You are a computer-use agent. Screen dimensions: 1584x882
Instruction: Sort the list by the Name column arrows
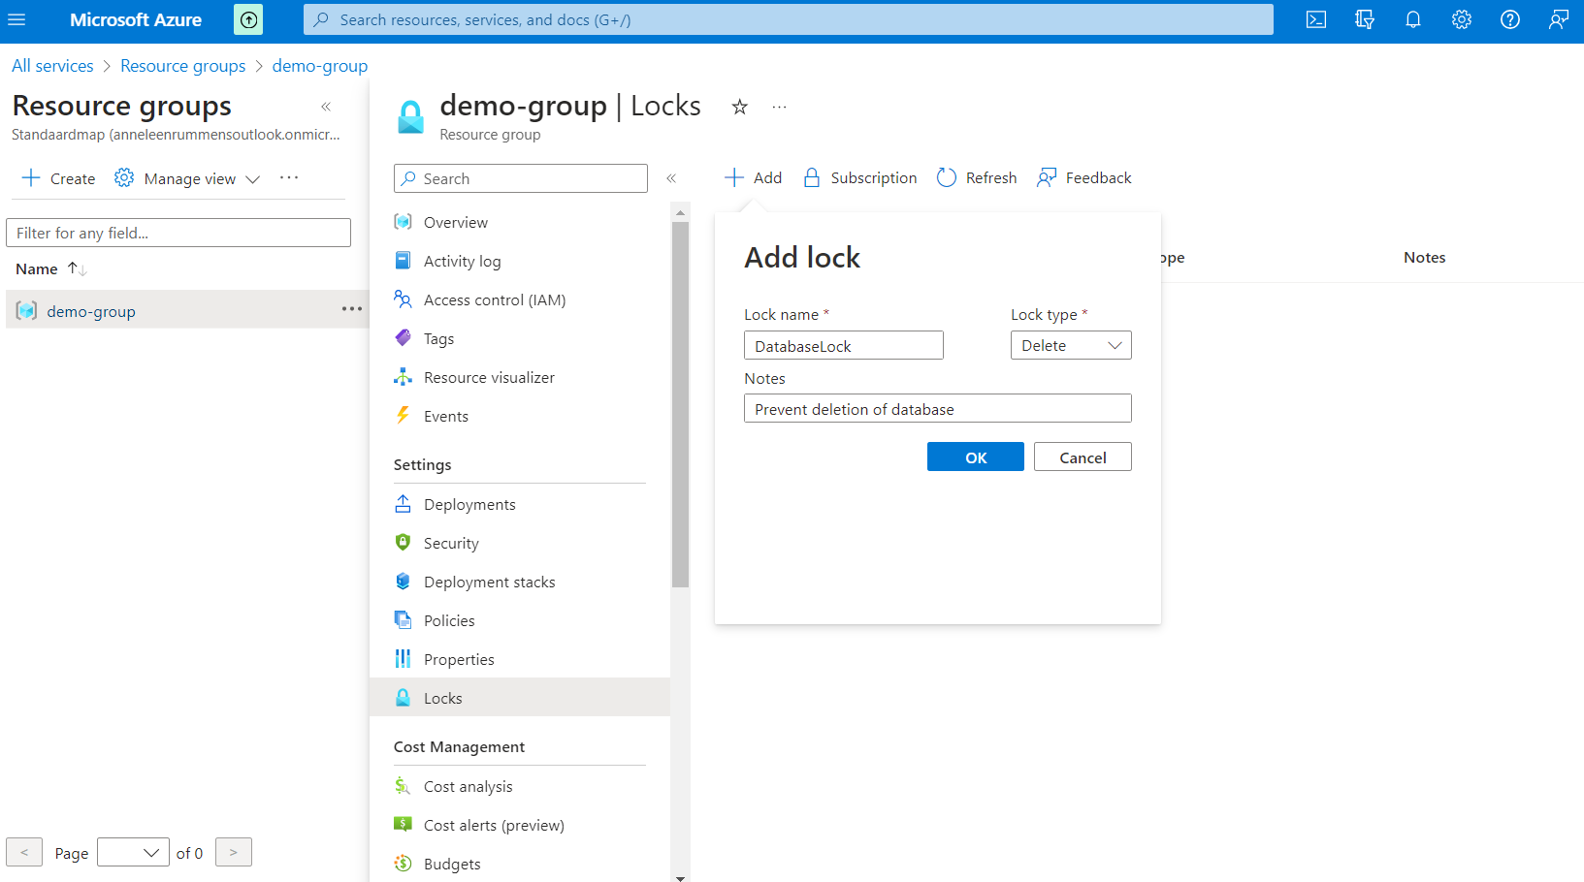click(78, 269)
